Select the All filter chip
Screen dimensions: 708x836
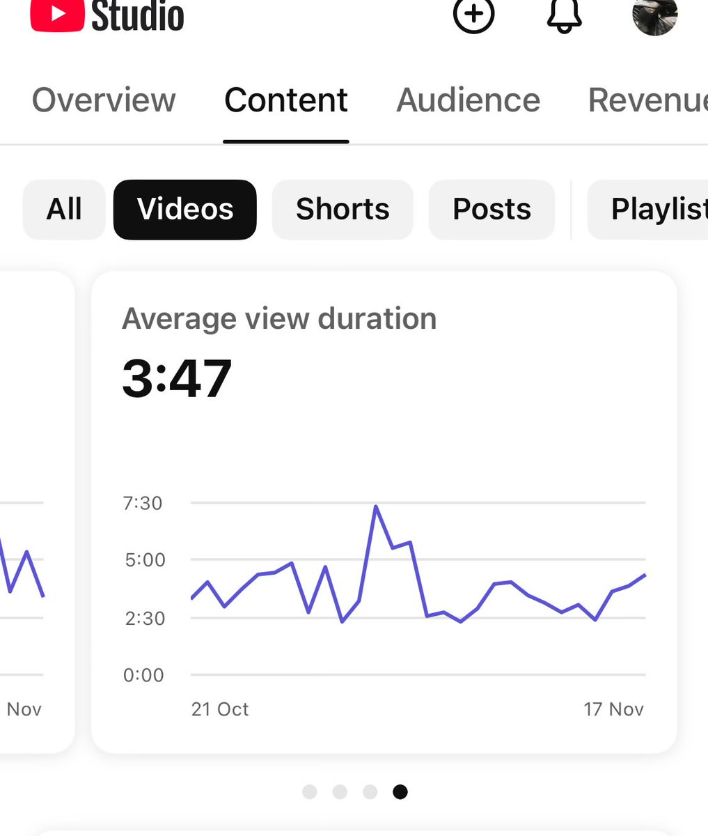pos(64,209)
